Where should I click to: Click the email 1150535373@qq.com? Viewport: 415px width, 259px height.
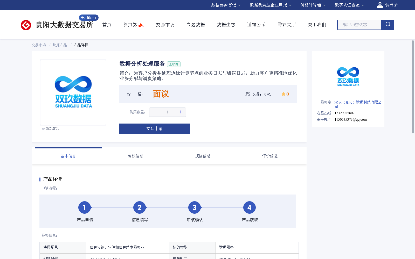[x=351, y=119]
